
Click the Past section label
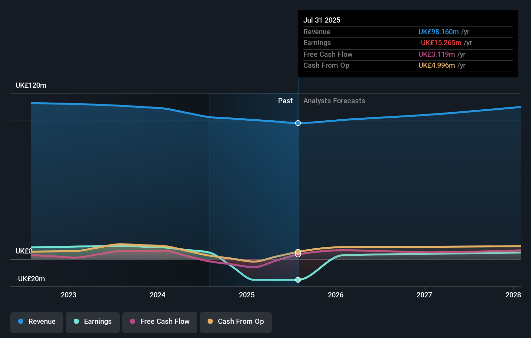click(x=285, y=101)
